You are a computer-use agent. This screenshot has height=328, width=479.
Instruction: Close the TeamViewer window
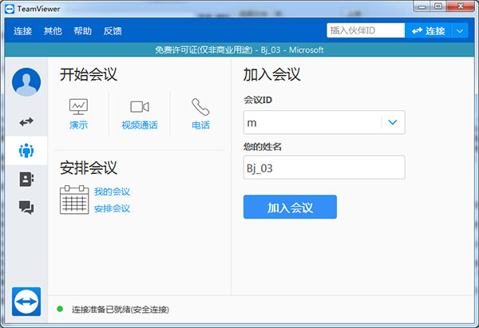(x=461, y=6)
